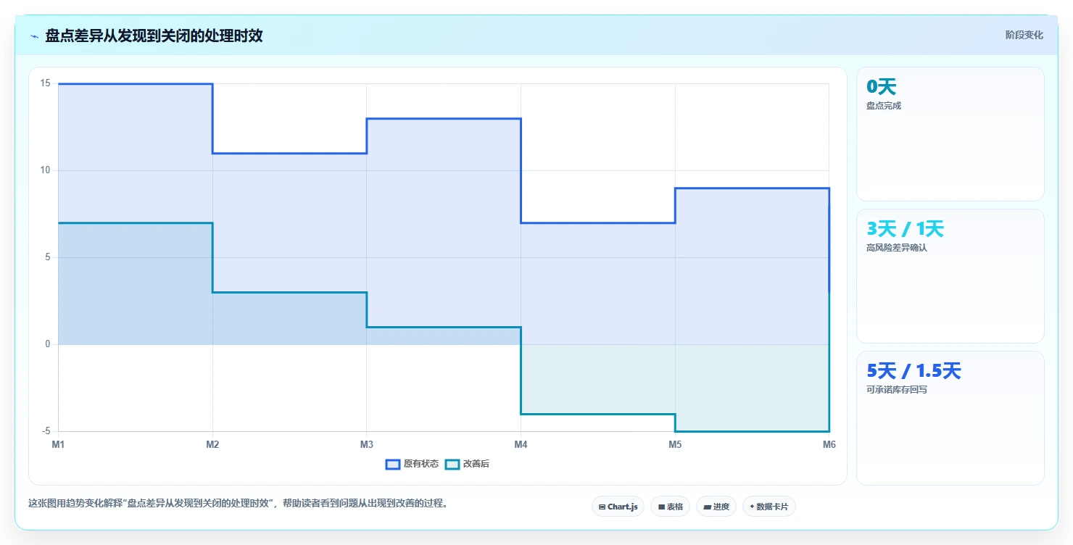Click the chart description sentence below the chart
The width and height of the screenshot is (1073, 545).
tap(238, 504)
